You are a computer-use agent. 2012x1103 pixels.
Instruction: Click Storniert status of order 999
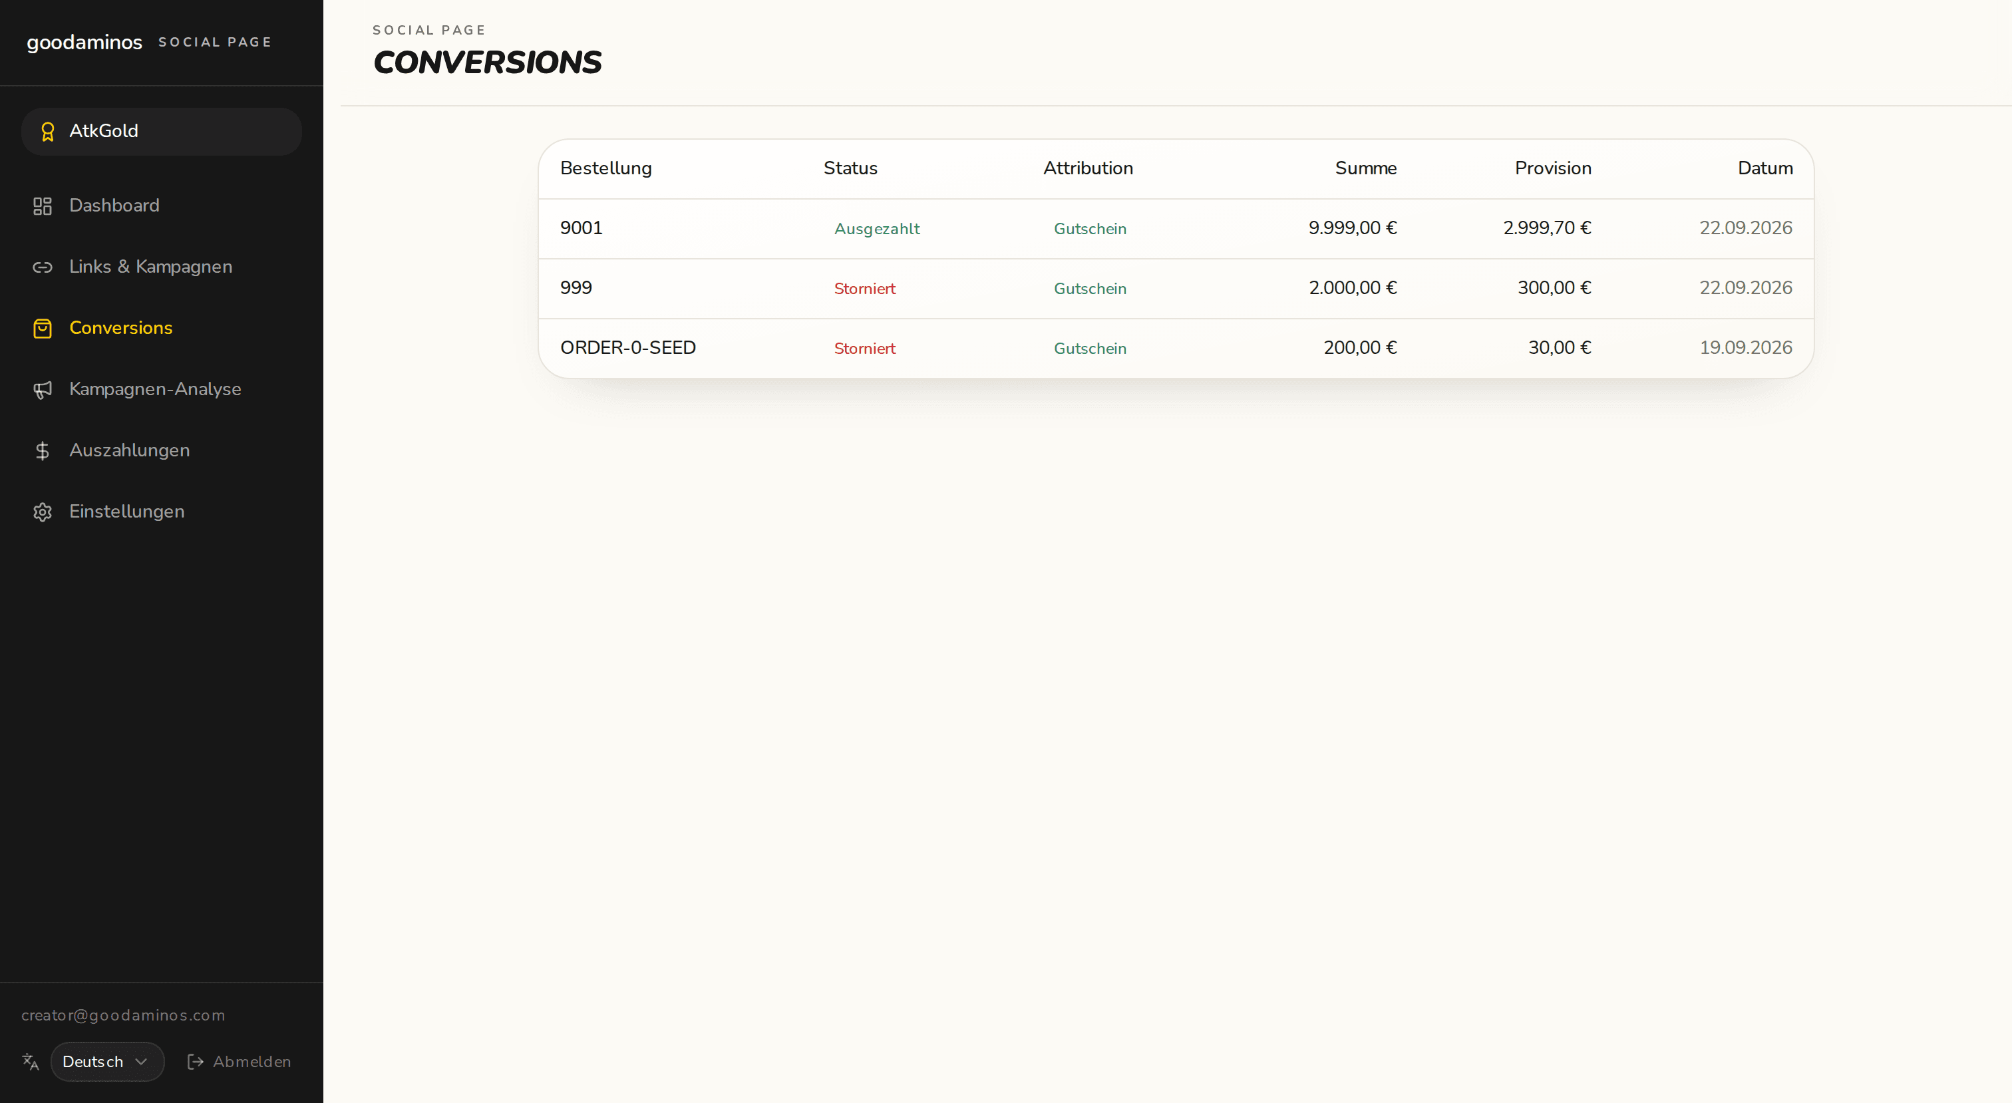pos(865,288)
